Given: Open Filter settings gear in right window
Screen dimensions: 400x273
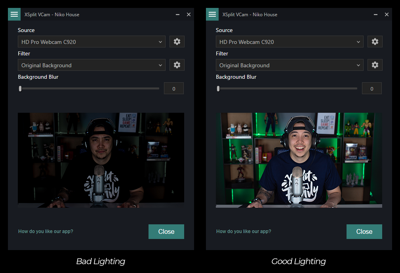Looking at the screenshot, I should pos(375,65).
